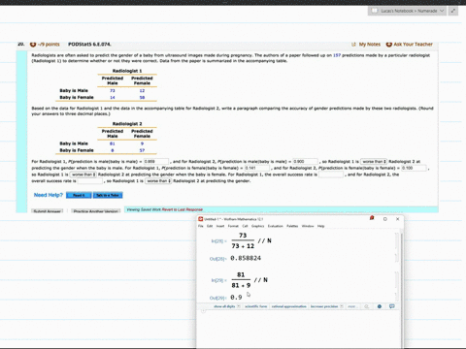The width and height of the screenshot is (466, 349).
Task: Click the Ask Your Teacher icon
Action: click(389, 45)
